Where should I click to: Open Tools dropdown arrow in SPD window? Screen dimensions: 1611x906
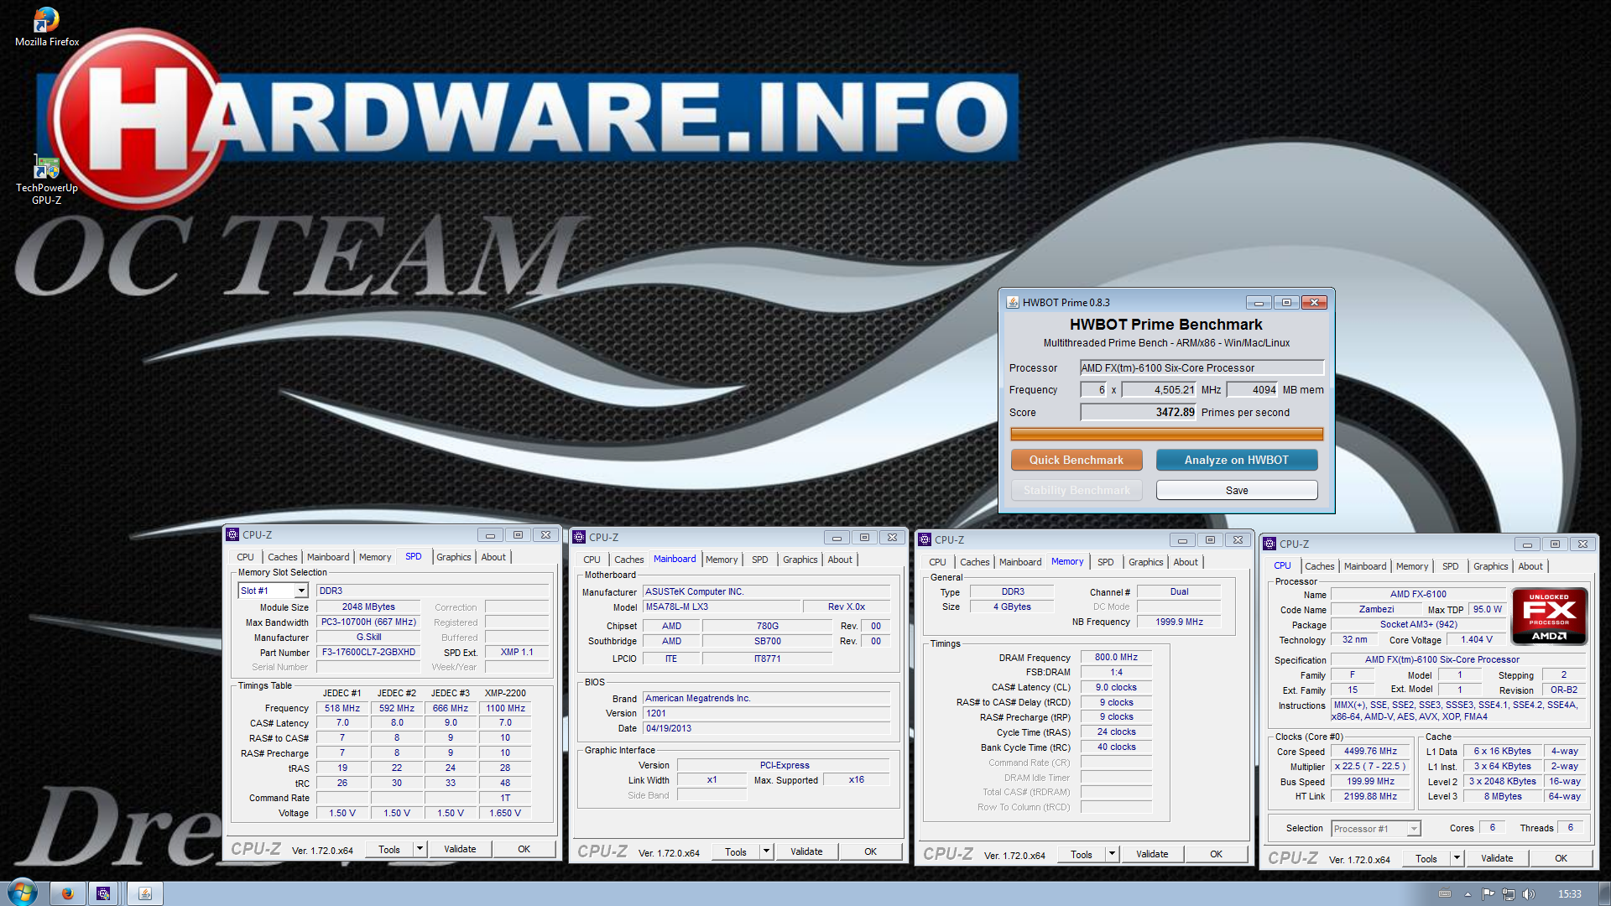tap(420, 849)
